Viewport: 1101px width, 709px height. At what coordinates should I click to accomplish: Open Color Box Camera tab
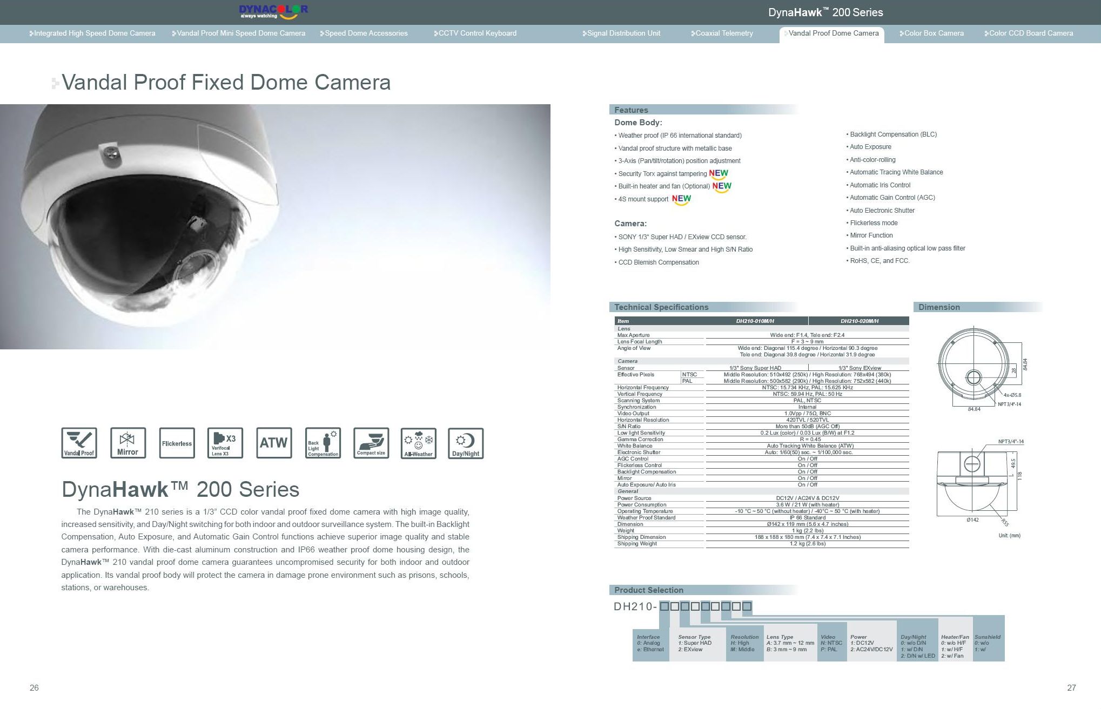[931, 33]
